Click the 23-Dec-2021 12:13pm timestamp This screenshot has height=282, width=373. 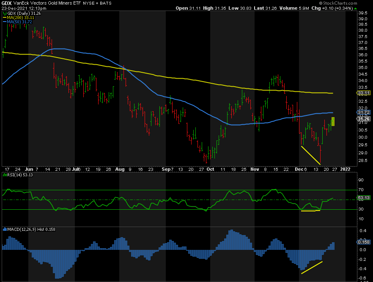coord(24,8)
